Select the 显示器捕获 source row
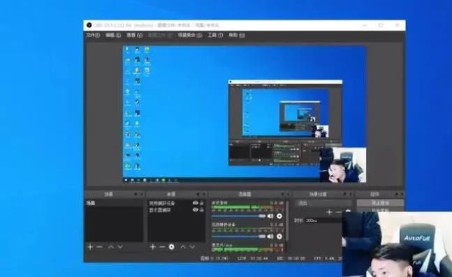This screenshot has width=452, height=277. point(177,210)
